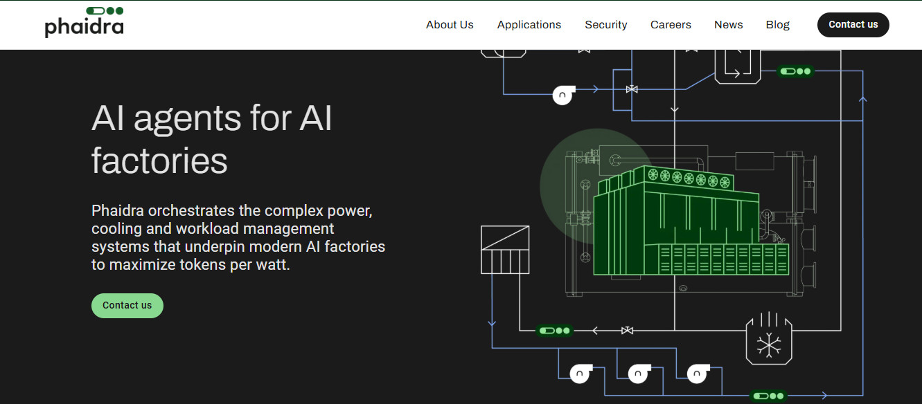This screenshot has width=922, height=404.
Task: Select the rightmost of the three bottom pumps
Action: (696, 374)
